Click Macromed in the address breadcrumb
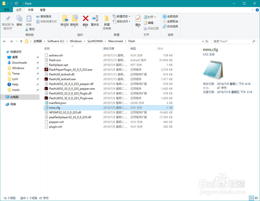Image resolution: width=260 pixels, height=201 pixels. pos(115,41)
